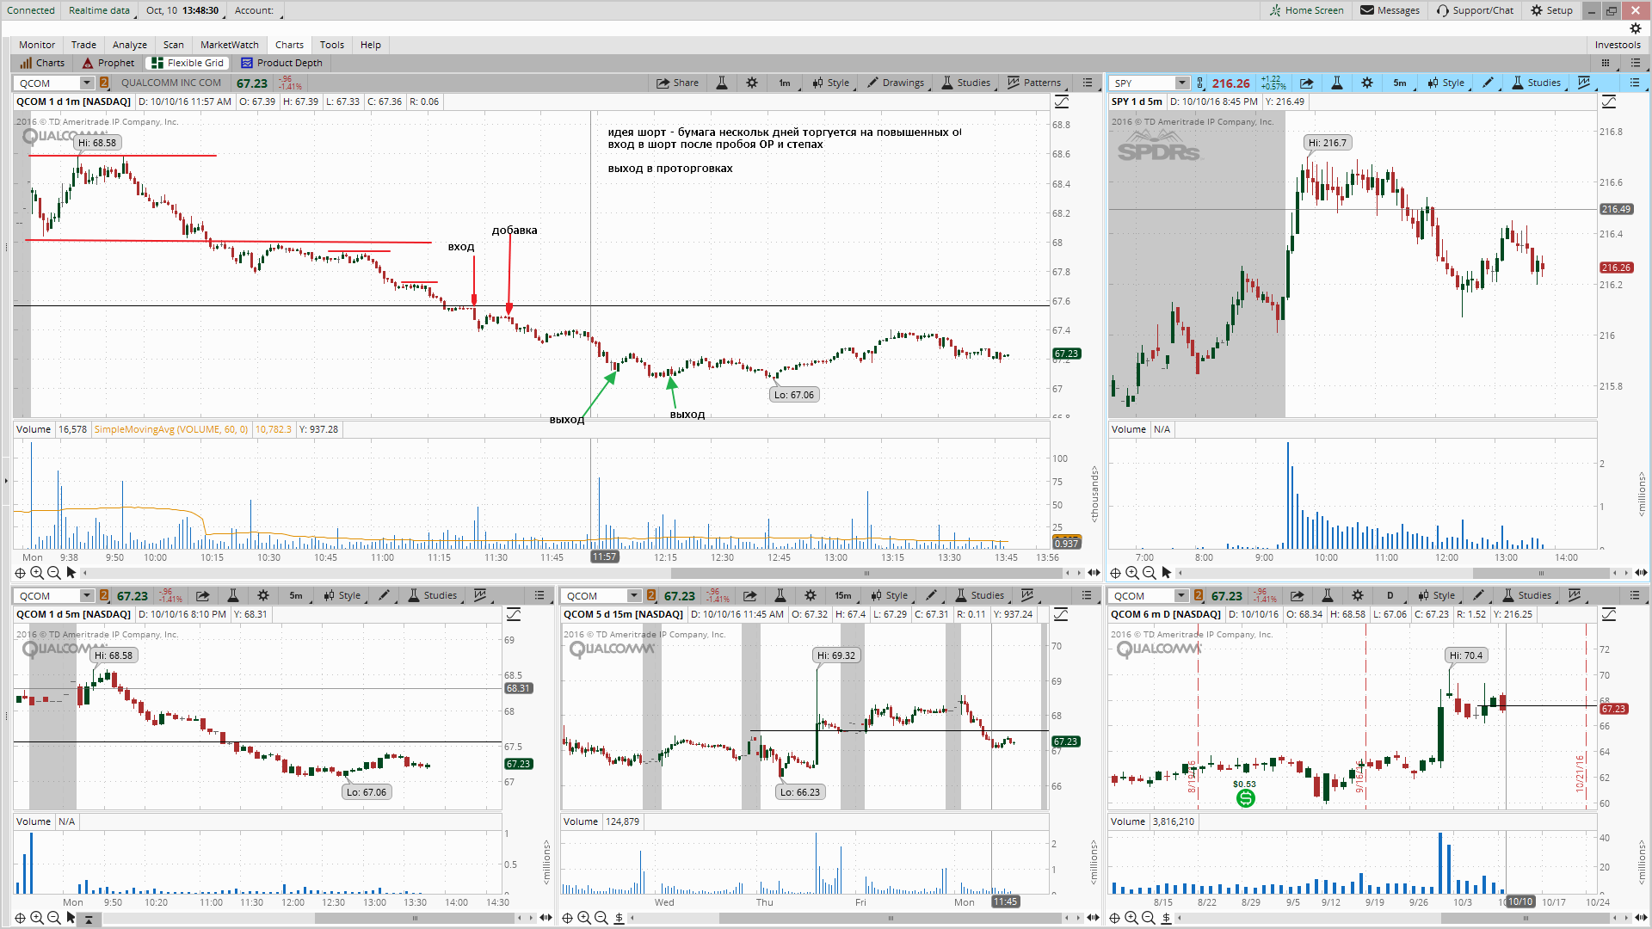Viewport: 1652px width, 929px height.
Task: Open the Investools link
Action: (x=1618, y=45)
